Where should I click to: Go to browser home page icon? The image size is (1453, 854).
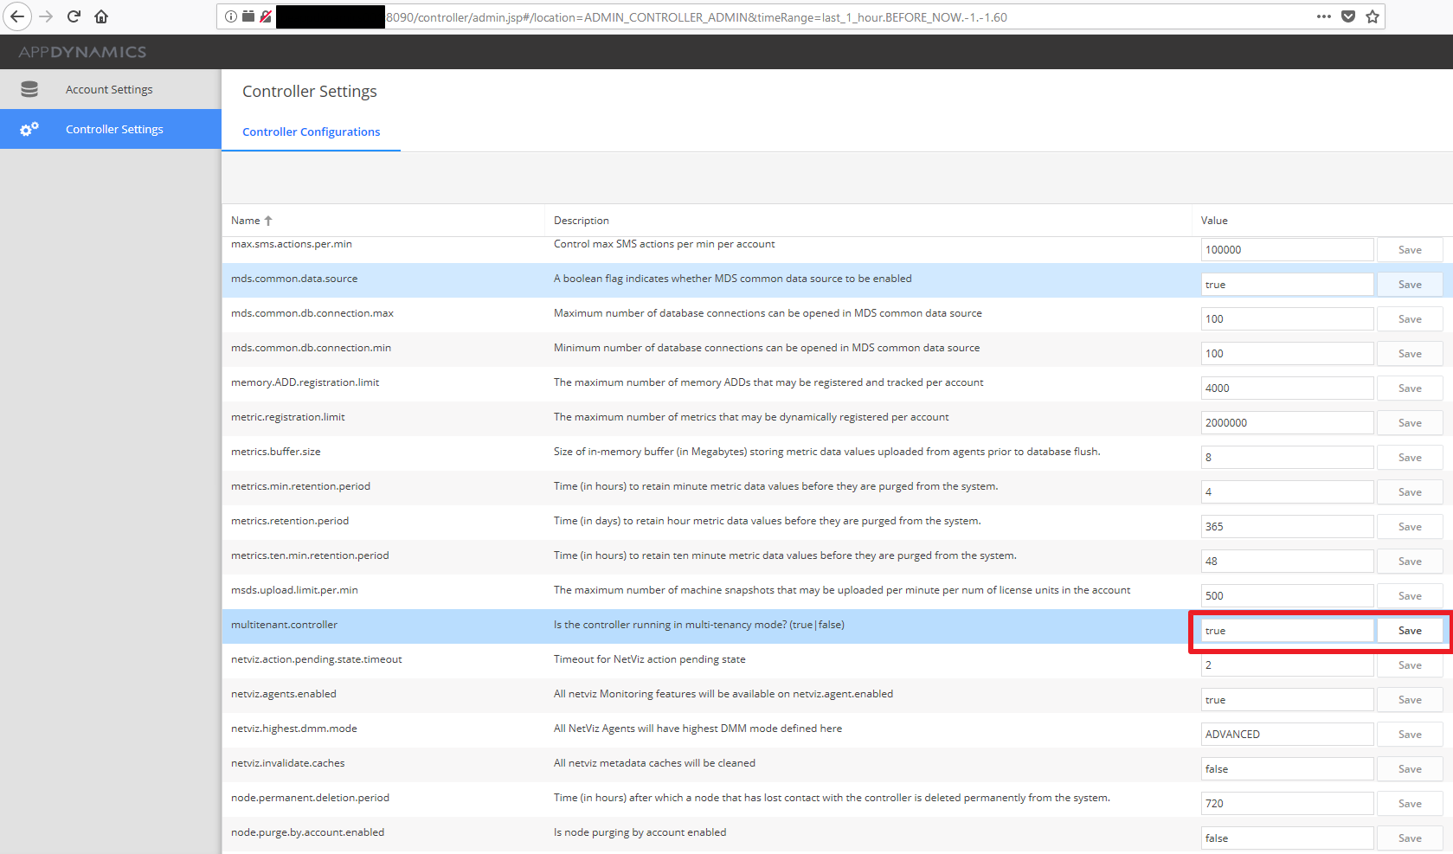pyautogui.click(x=101, y=16)
